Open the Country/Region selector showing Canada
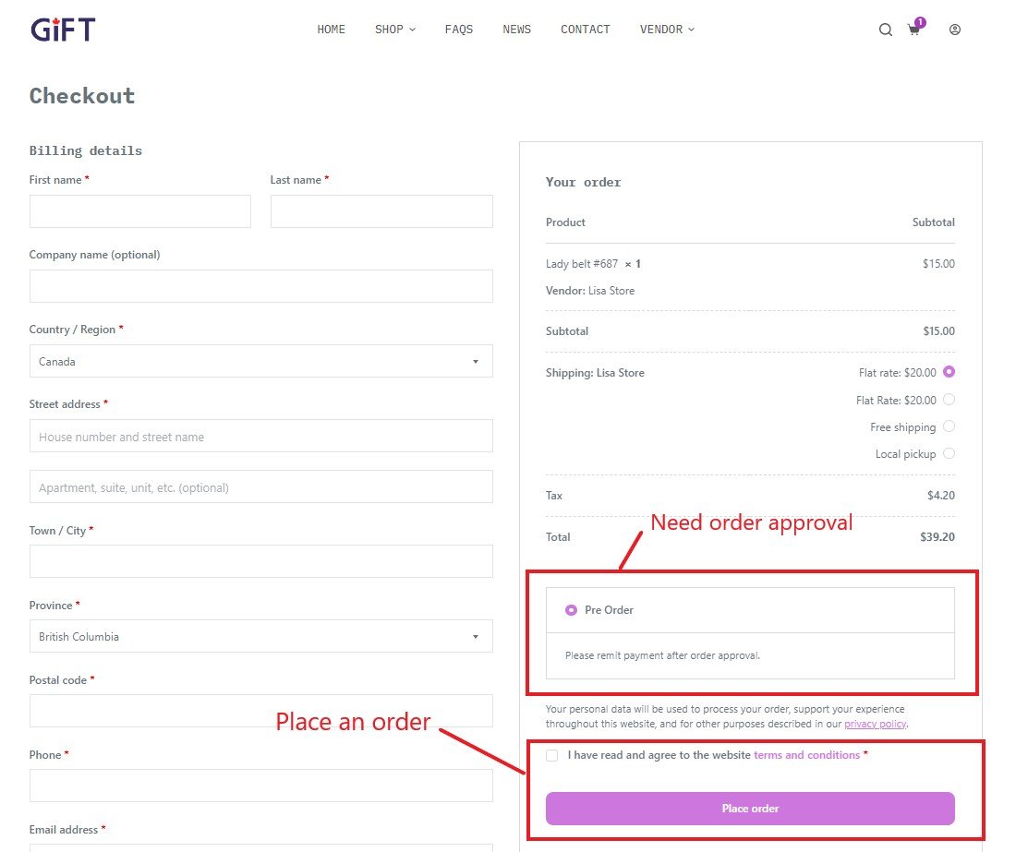 click(x=260, y=361)
